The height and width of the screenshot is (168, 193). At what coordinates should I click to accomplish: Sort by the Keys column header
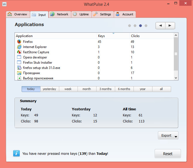pyautogui.click(x=113, y=36)
